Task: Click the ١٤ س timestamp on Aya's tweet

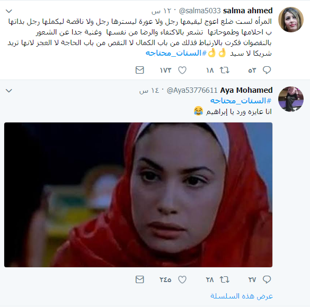Action: (x=149, y=90)
